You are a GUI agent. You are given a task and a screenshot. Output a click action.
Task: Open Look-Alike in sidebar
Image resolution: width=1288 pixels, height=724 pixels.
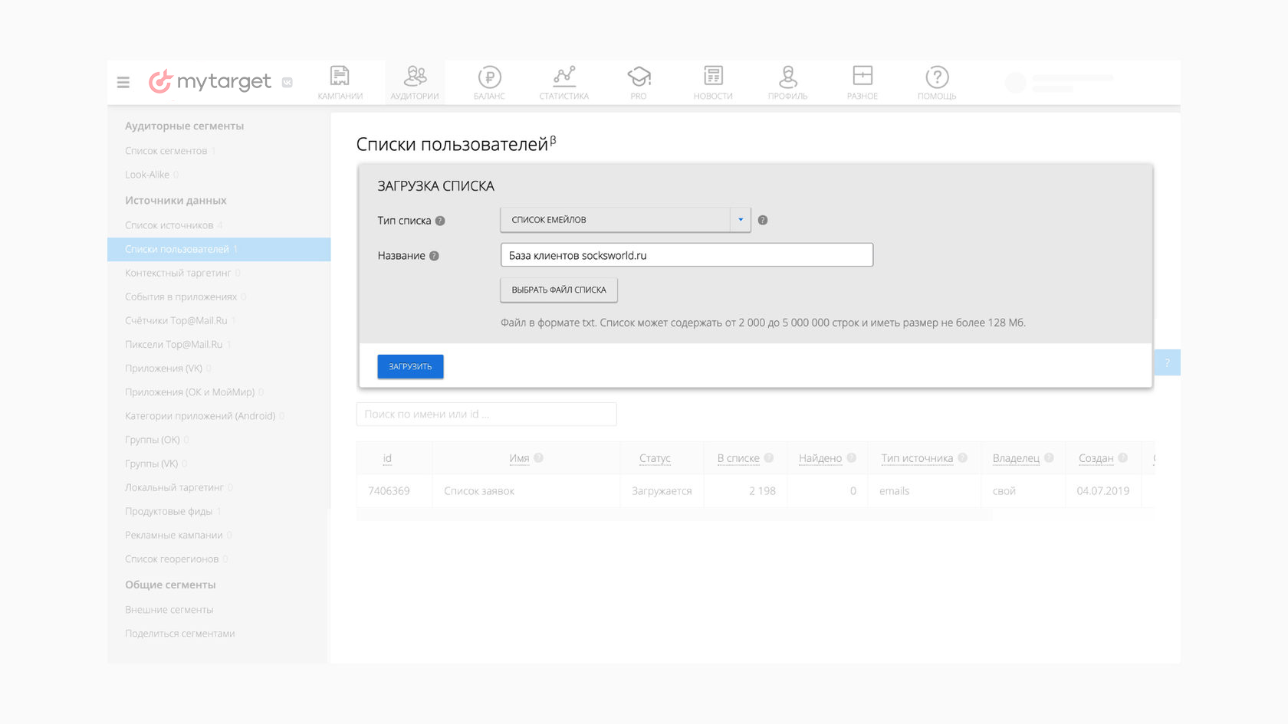147,175
